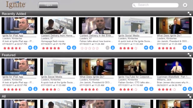
Task: Click Cushman Wakefield Part 1 title link
Action: coord(173,77)
